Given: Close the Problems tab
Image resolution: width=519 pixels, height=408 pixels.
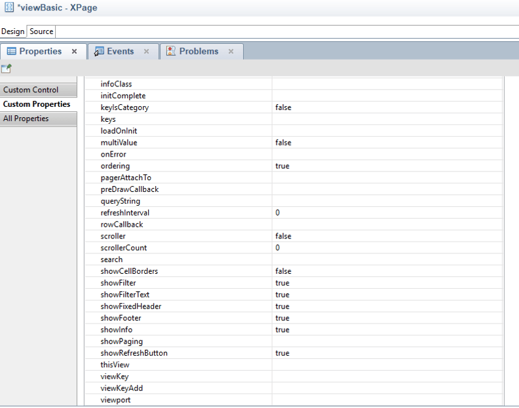Looking at the screenshot, I should click(x=231, y=52).
